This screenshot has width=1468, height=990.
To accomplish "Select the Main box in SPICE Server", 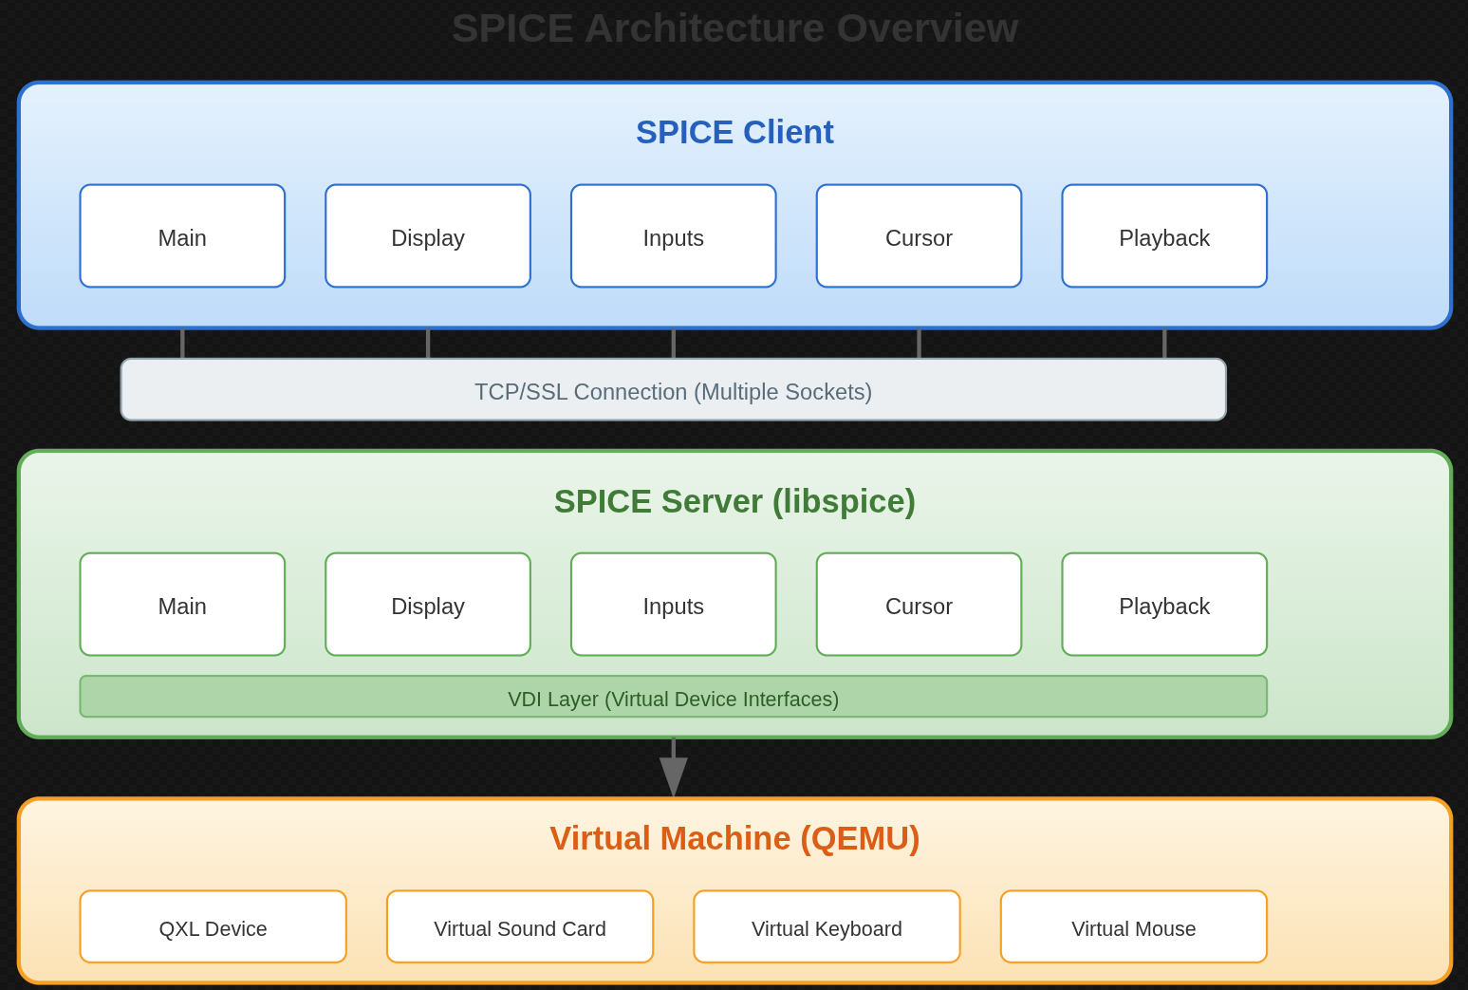I will pyautogui.click(x=182, y=605).
